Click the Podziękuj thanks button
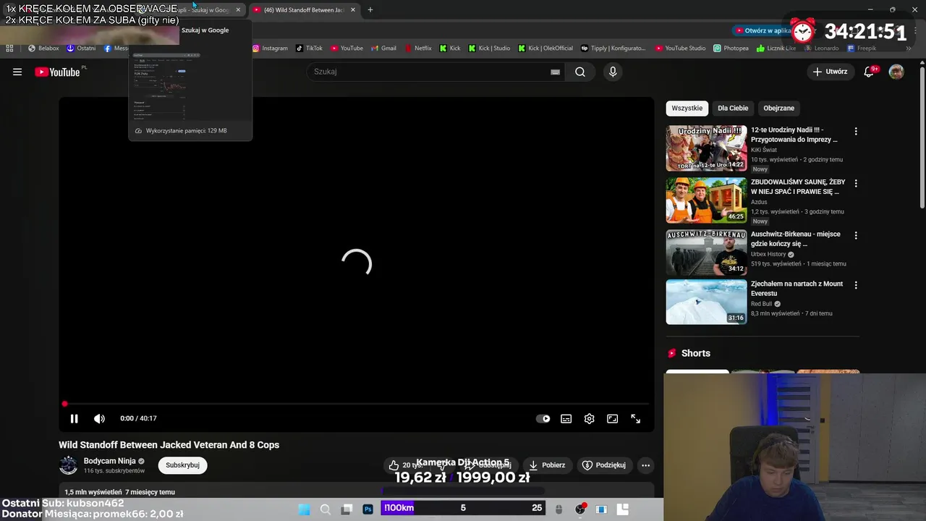 (604, 465)
